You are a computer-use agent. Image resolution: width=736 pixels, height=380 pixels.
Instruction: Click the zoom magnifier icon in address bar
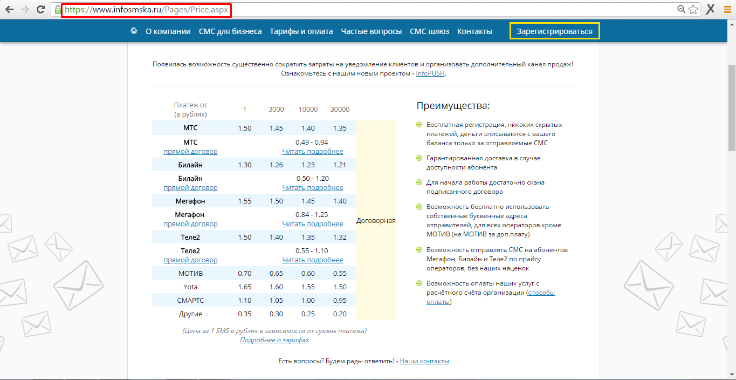pyautogui.click(x=682, y=9)
